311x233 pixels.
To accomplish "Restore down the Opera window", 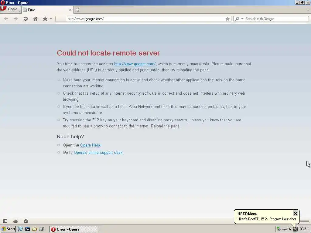I will pyautogui.click(x=302, y=2).
